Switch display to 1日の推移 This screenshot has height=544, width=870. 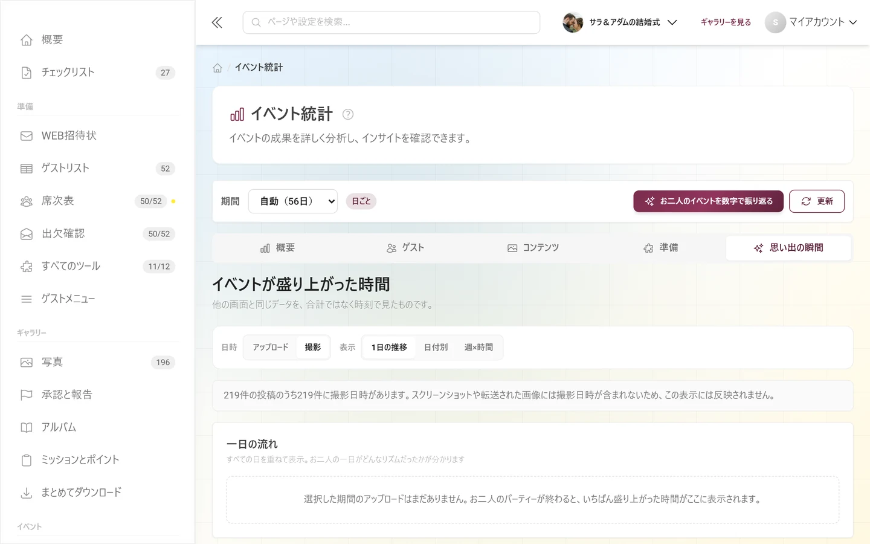[389, 348]
